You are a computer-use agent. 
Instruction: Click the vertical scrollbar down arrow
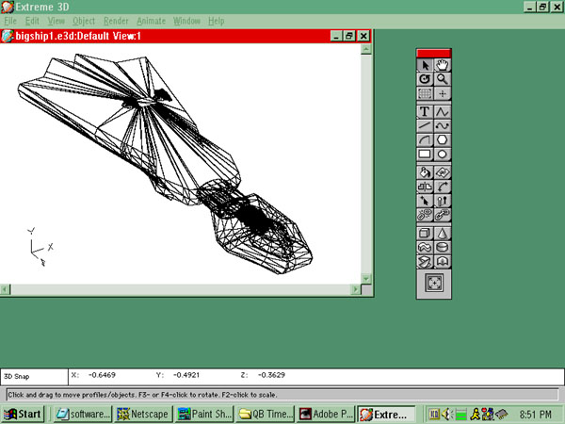(x=365, y=278)
